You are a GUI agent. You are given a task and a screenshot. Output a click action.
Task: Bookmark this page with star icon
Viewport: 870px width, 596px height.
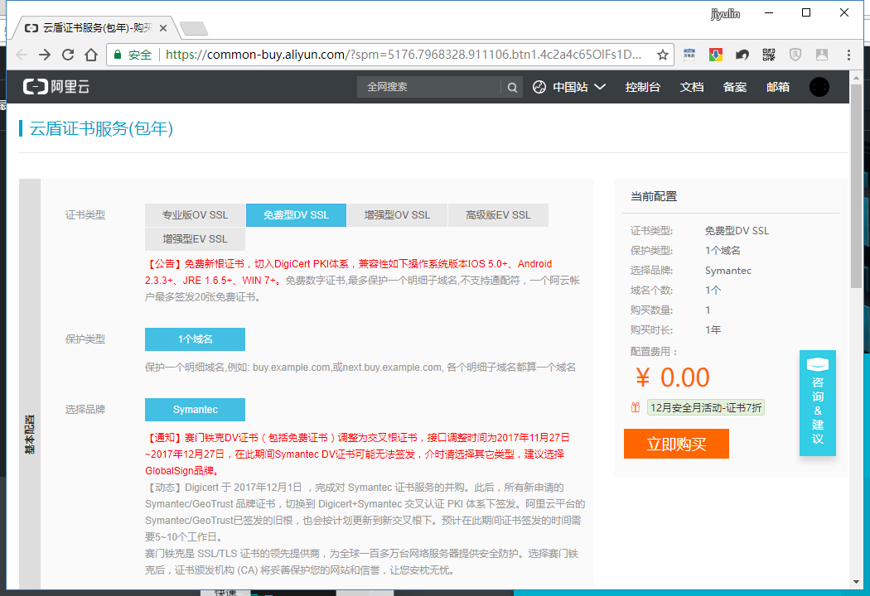663,55
